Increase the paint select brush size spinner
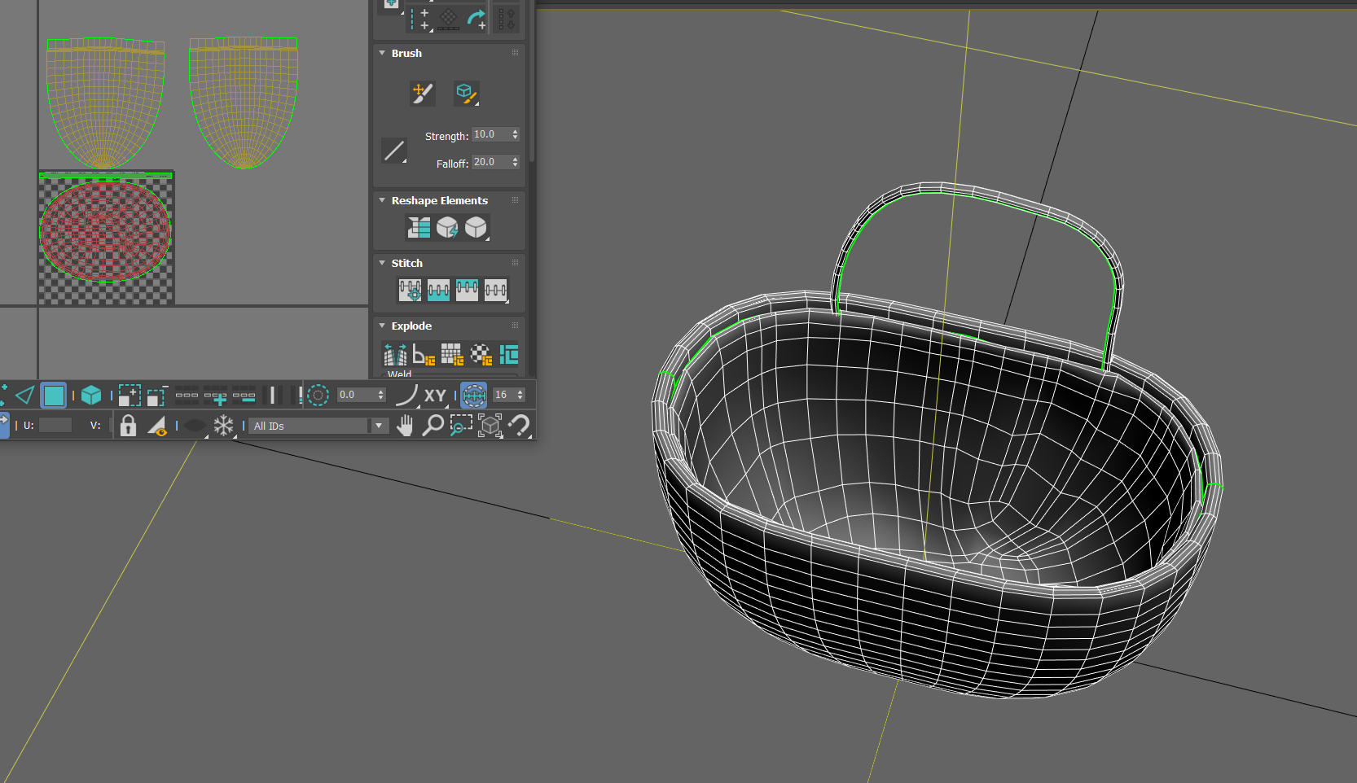Image resolution: width=1357 pixels, height=783 pixels. tap(520, 391)
